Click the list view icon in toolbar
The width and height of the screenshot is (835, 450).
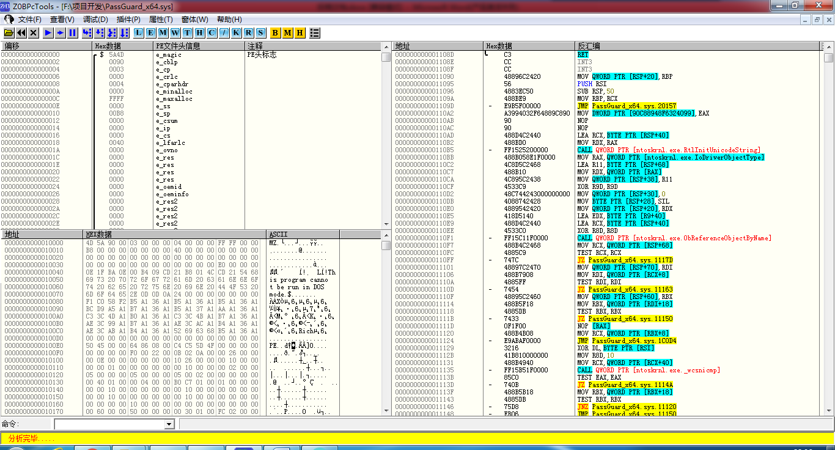tap(315, 32)
